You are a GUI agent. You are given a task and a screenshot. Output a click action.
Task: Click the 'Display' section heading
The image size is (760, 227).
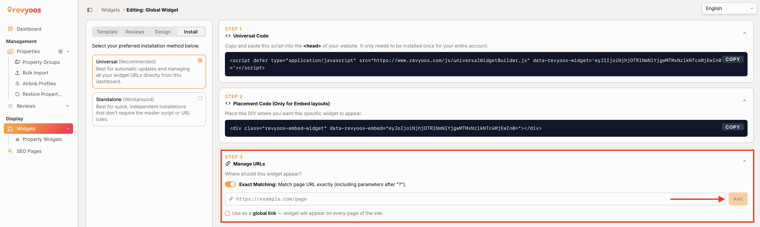[x=15, y=119]
